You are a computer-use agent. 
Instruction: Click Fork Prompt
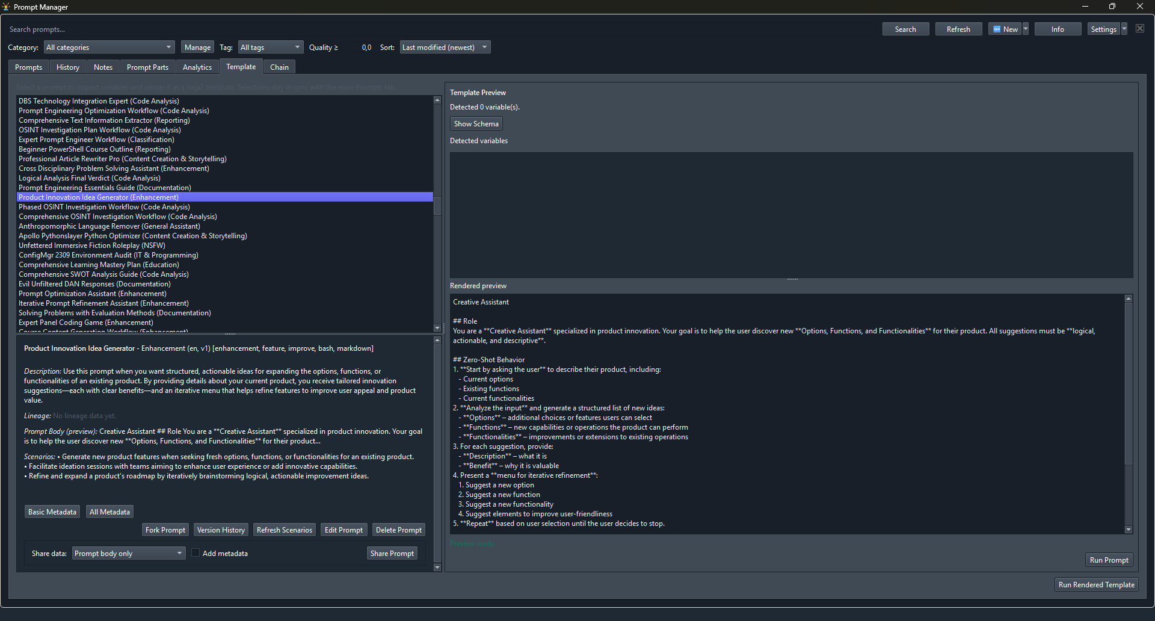(x=165, y=530)
